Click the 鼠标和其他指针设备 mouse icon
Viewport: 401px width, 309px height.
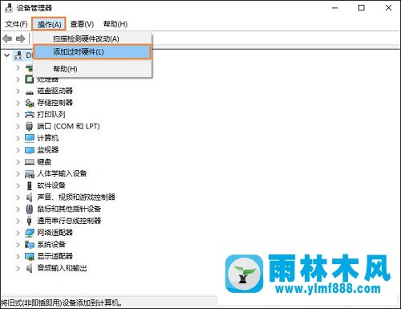[30, 209]
